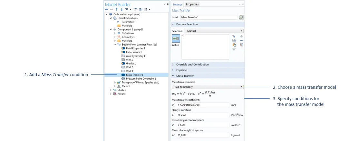Switch to the Settings tab
Image resolution: width=348 pixels, height=141 pixels.
tap(178, 4)
